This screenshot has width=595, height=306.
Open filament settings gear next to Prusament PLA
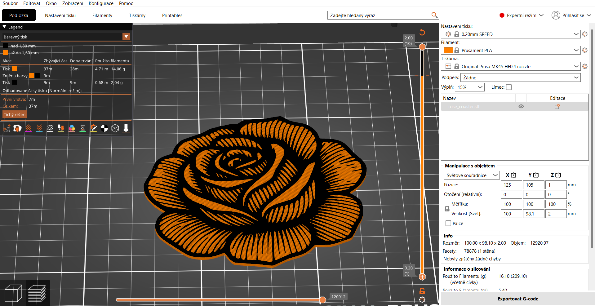pos(585,50)
